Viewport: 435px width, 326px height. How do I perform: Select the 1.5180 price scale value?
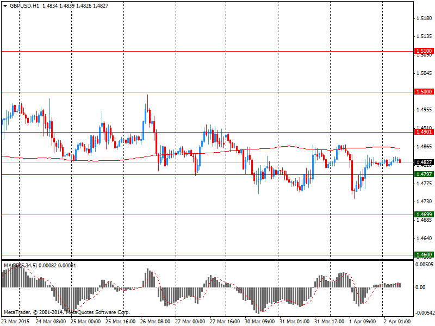tap(425, 18)
